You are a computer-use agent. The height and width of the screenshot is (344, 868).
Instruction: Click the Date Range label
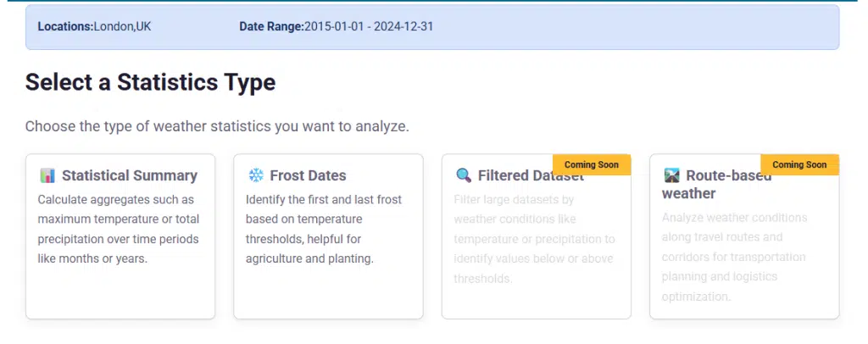271,26
